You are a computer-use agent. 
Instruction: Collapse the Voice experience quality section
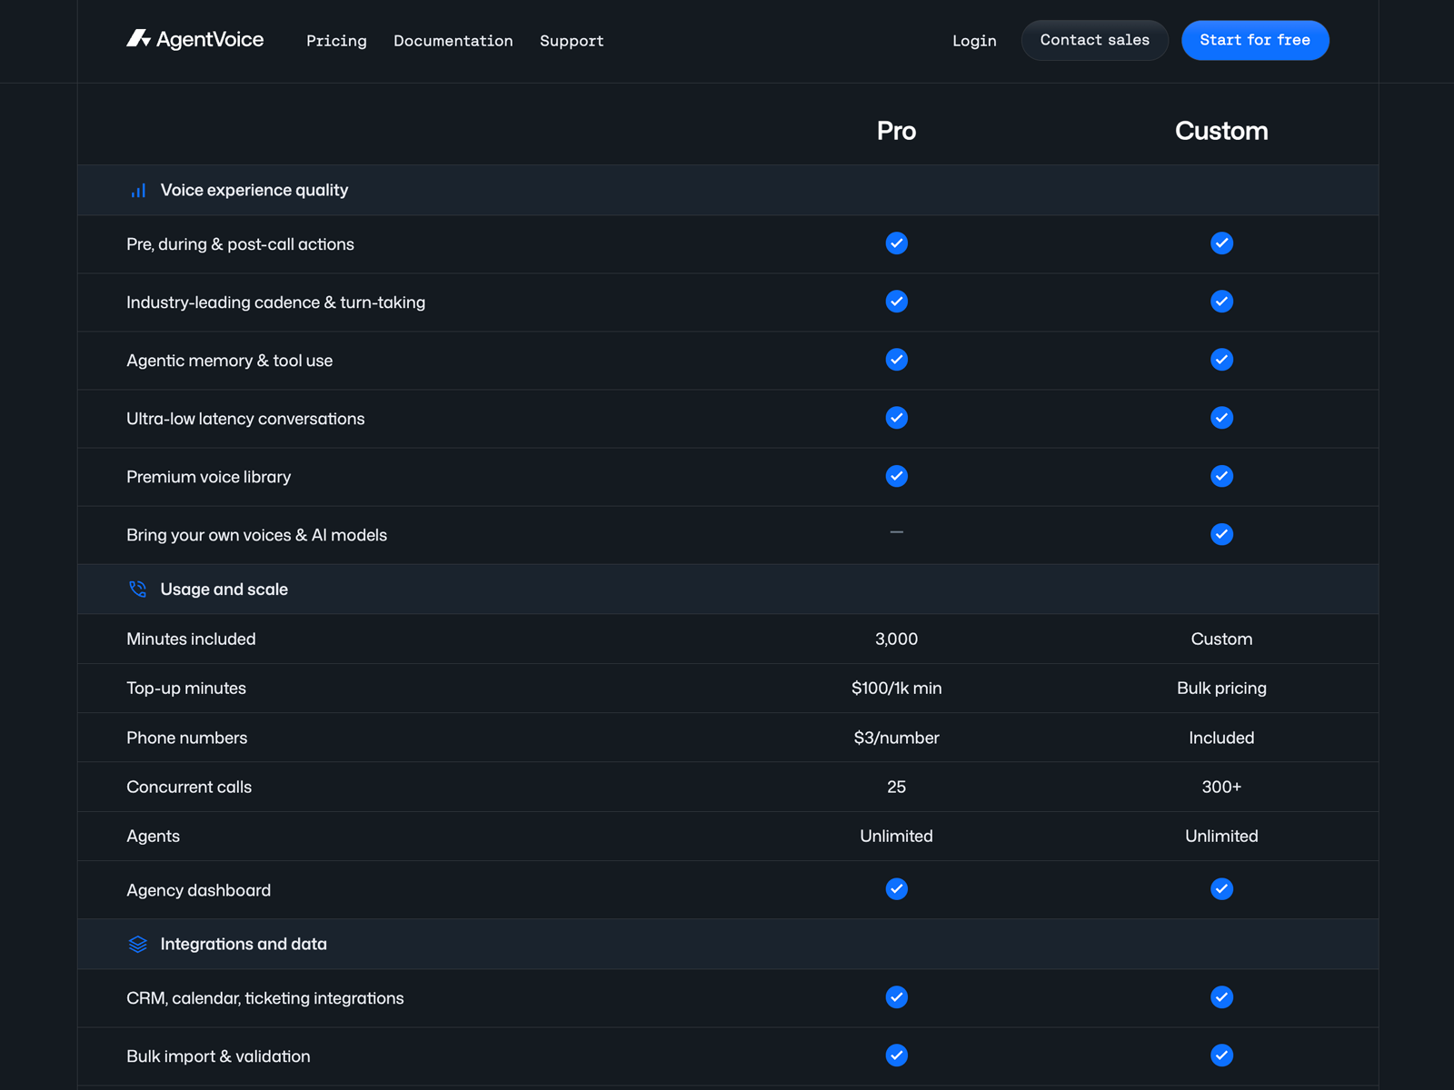[x=254, y=190]
